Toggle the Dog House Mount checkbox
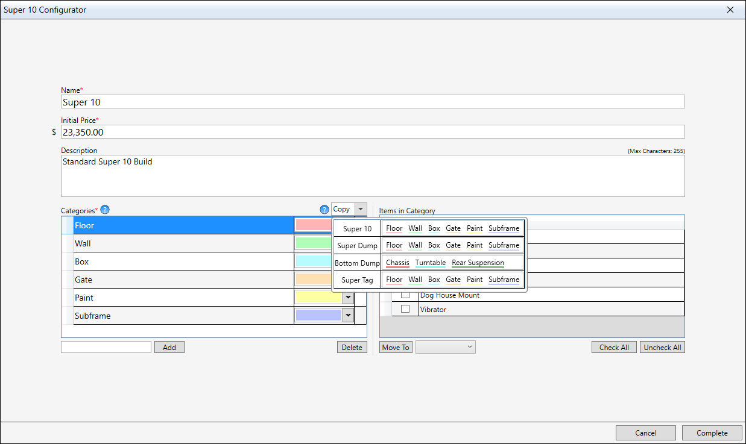Screen dimensions: 746x444 (405, 295)
